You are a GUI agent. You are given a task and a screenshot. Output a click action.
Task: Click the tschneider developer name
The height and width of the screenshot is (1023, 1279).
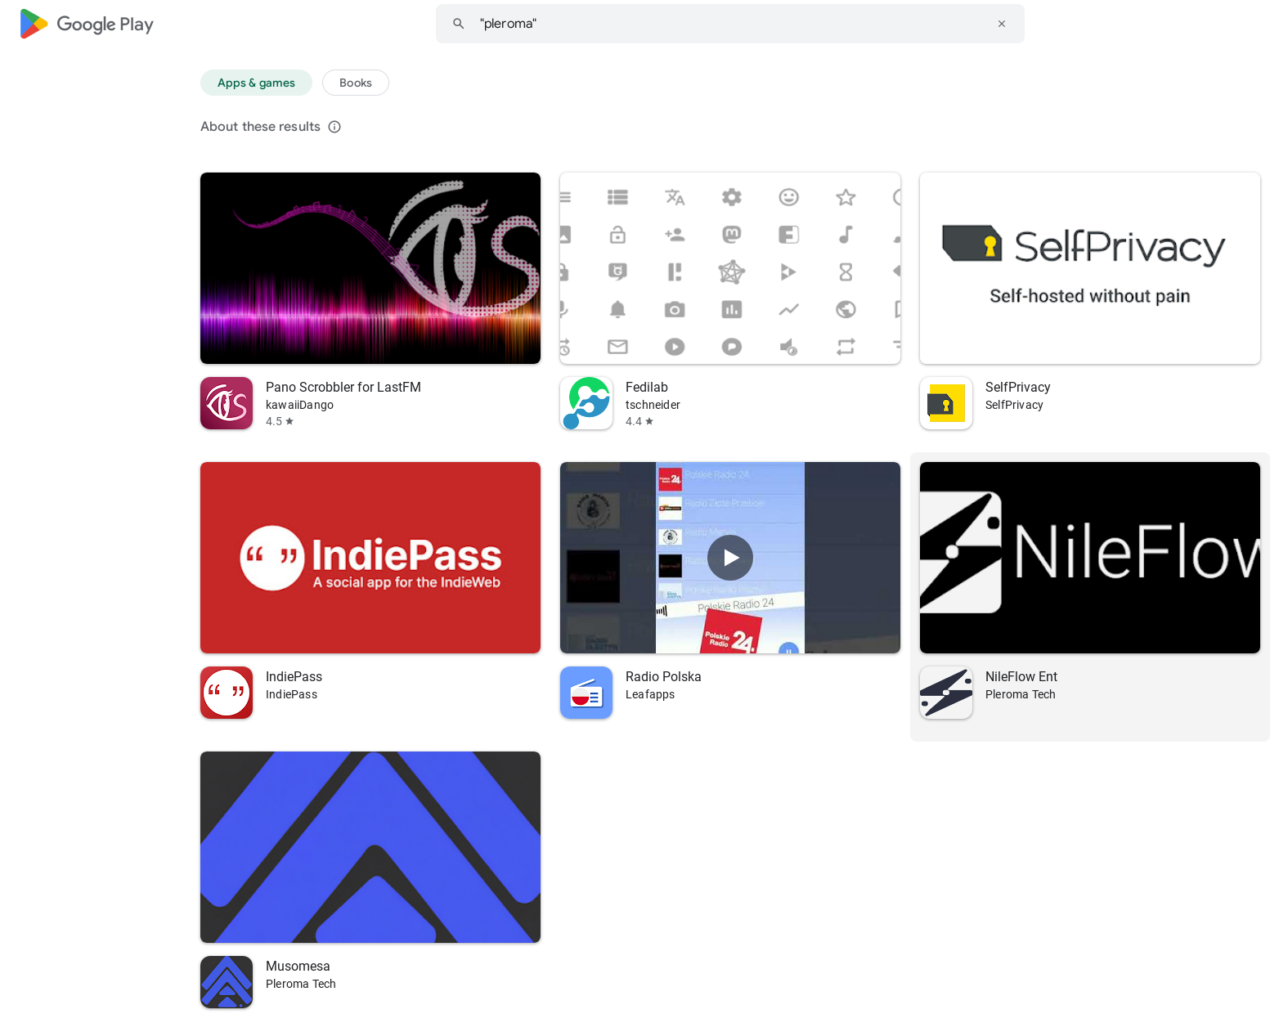[x=653, y=405]
